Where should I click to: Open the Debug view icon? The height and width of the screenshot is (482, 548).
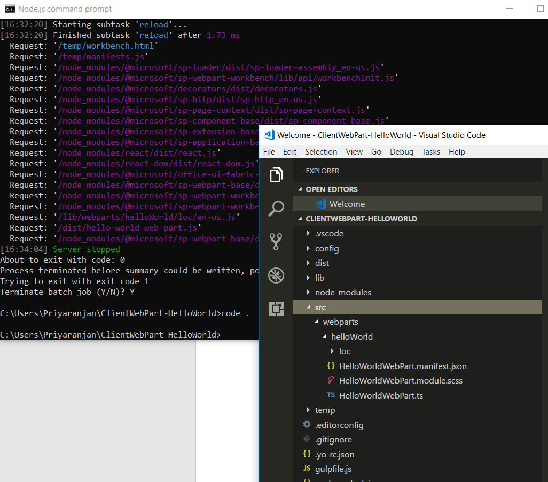click(276, 276)
